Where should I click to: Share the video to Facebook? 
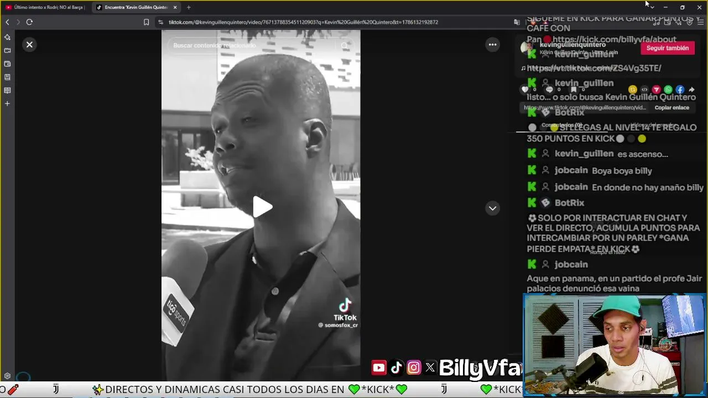click(x=680, y=90)
